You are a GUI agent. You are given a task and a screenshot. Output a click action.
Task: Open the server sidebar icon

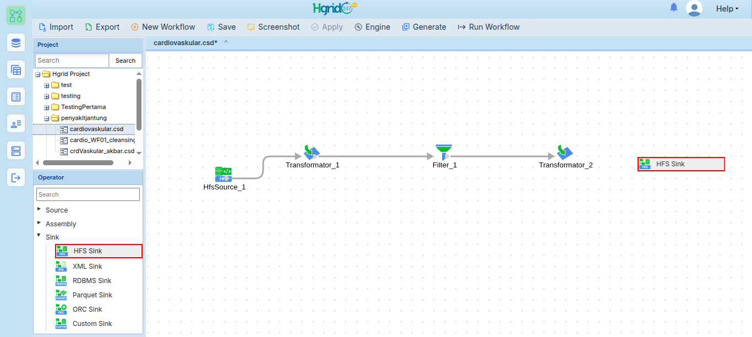[x=16, y=150]
